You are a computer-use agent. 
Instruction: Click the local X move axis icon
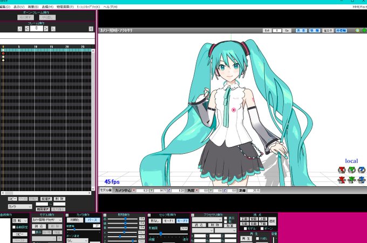click(x=342, y=180)
